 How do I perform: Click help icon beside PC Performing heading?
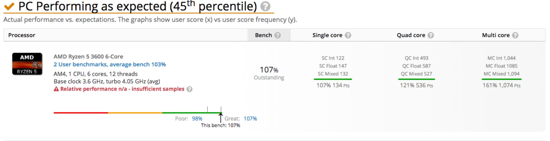(x=265, y=6)
